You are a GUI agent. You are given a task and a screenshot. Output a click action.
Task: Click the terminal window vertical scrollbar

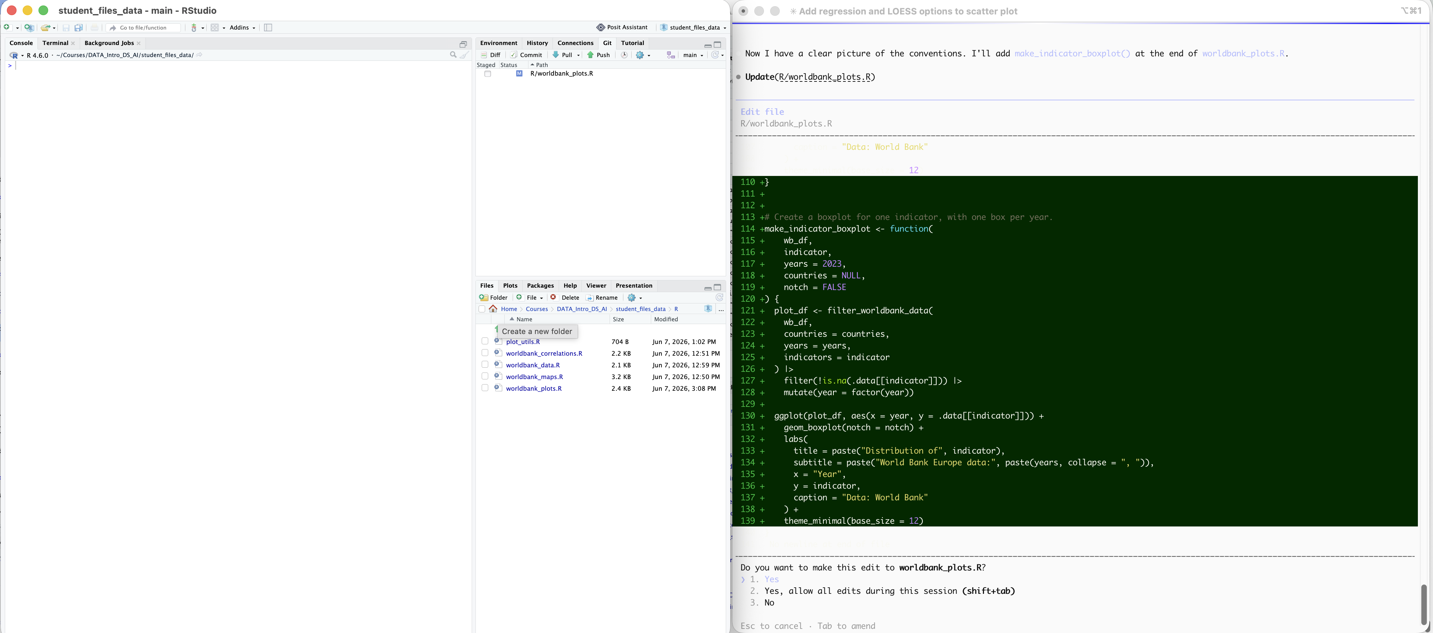tap(1423, 604)
